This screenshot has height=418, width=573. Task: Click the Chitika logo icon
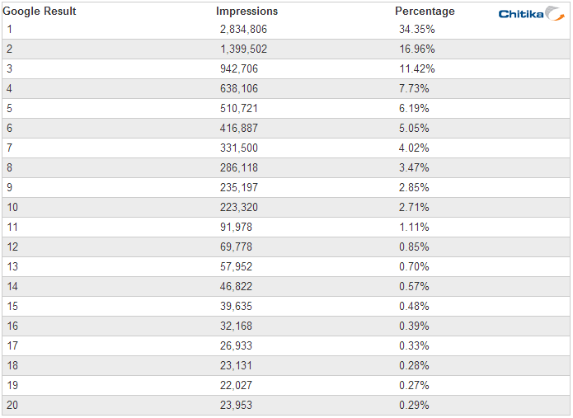(533, 13)
